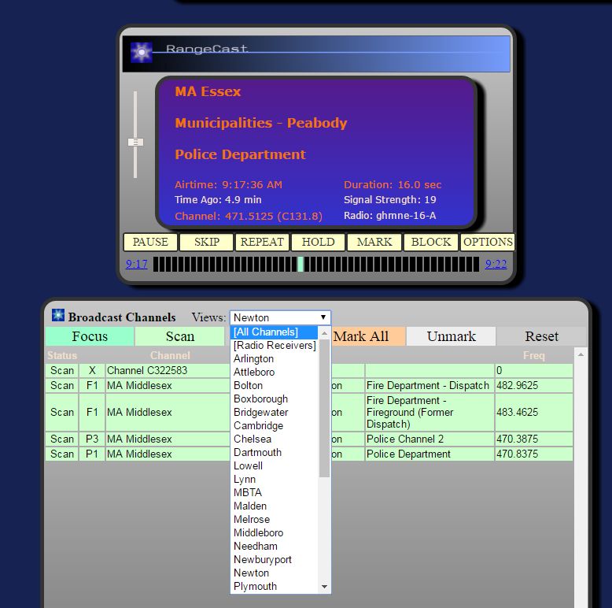Click the 9:17 timeline start link
This screenshot has height=608, width=612.
[136, 264]
